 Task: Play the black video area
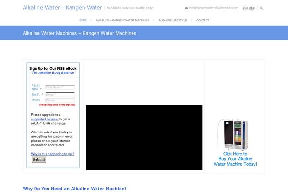pyautogui.click(x=144, y=138)
